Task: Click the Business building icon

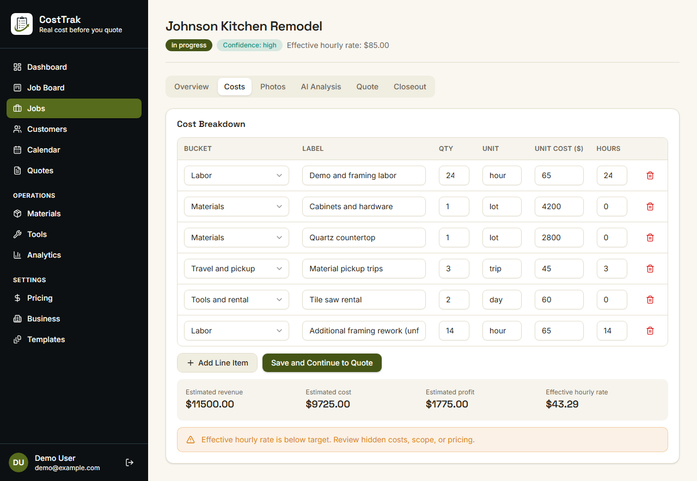Action: click(x=17, y=319)
